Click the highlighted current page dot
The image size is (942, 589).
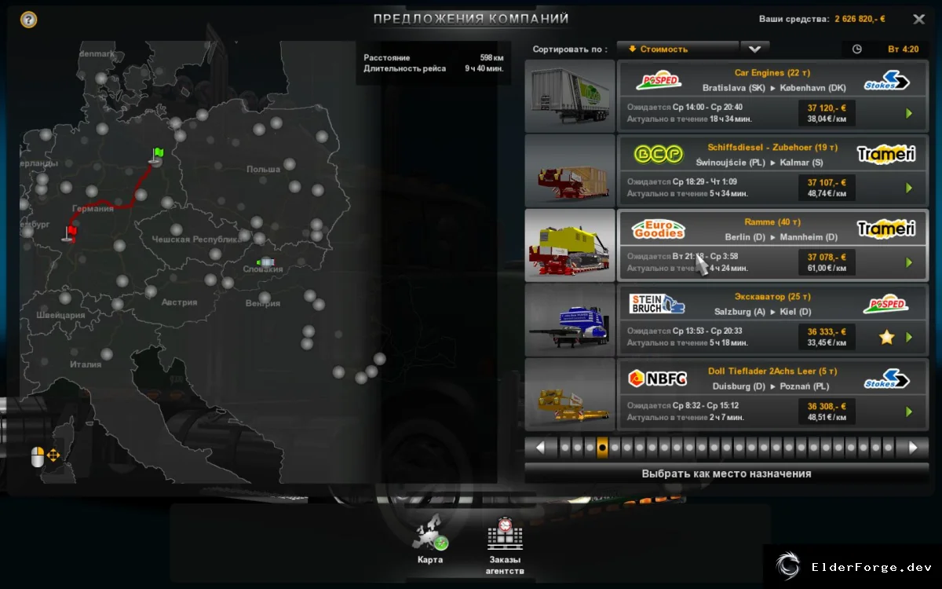point(602,448)
